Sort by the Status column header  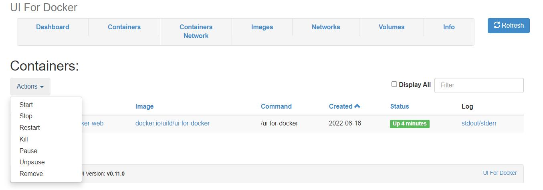[400, 106]
